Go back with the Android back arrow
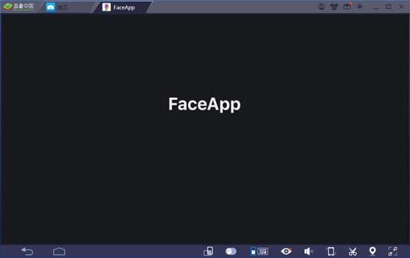Image resolution: width=410 pixels, height=258 pixels. point(27,251)
